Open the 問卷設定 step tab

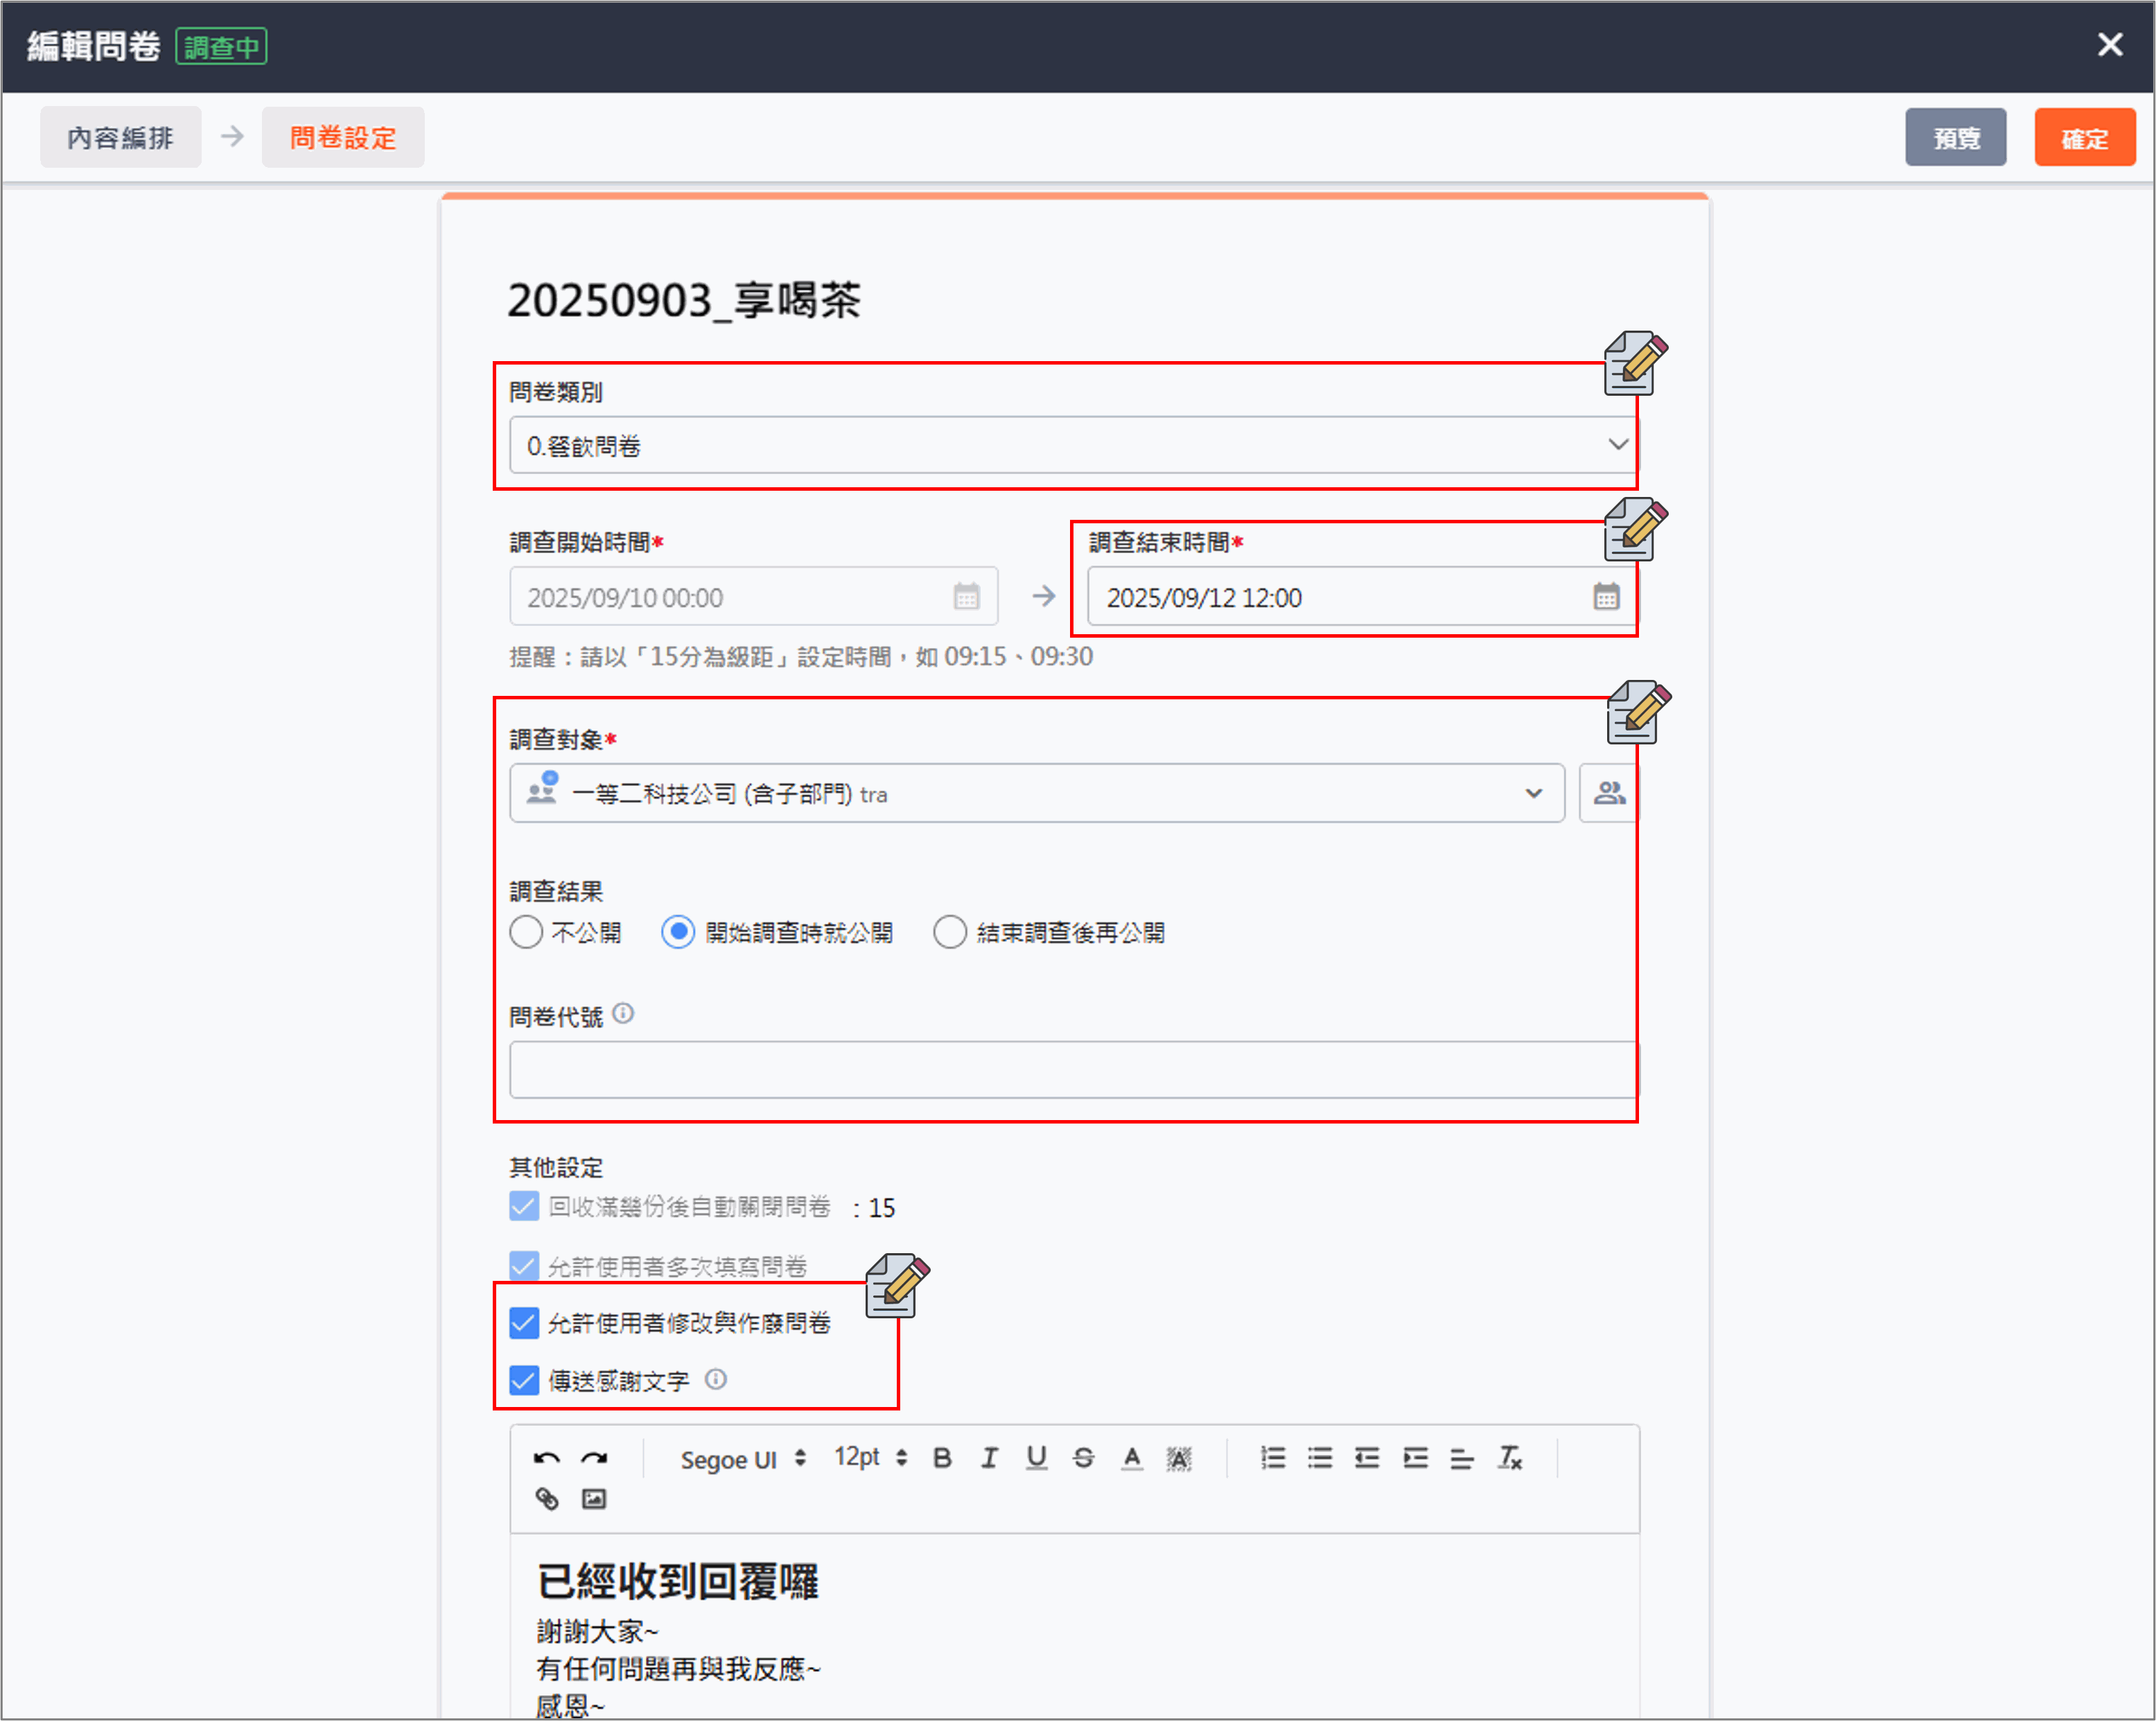pos(343,137)
